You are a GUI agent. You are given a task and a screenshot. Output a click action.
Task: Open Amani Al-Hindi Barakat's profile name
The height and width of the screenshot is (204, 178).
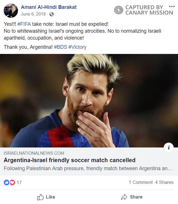pyautogui.click(x=49, y=7)
